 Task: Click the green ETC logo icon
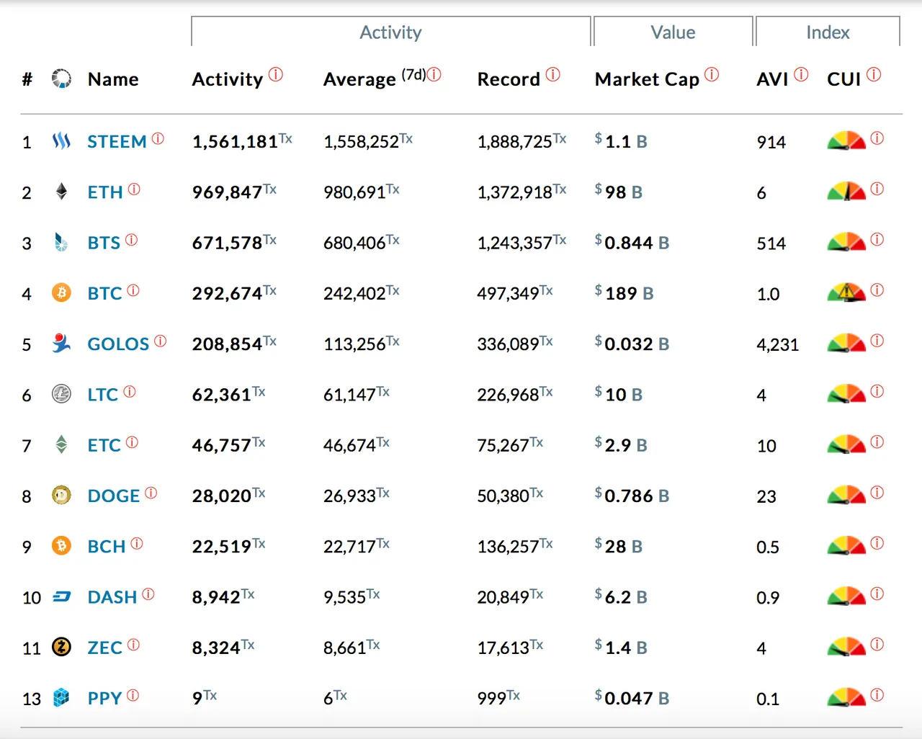[x=61, y=444]
